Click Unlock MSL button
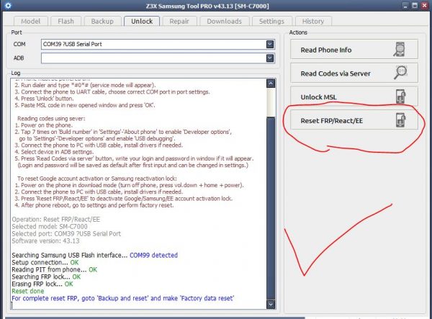The image size is (432, 319). pyautogui.click(x=354, y=96)
